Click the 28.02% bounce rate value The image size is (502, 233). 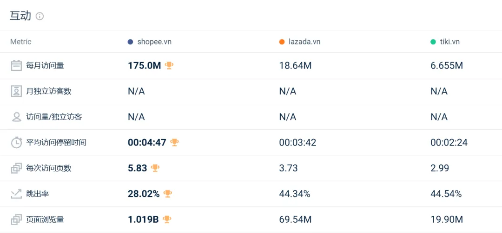[144, 194]
